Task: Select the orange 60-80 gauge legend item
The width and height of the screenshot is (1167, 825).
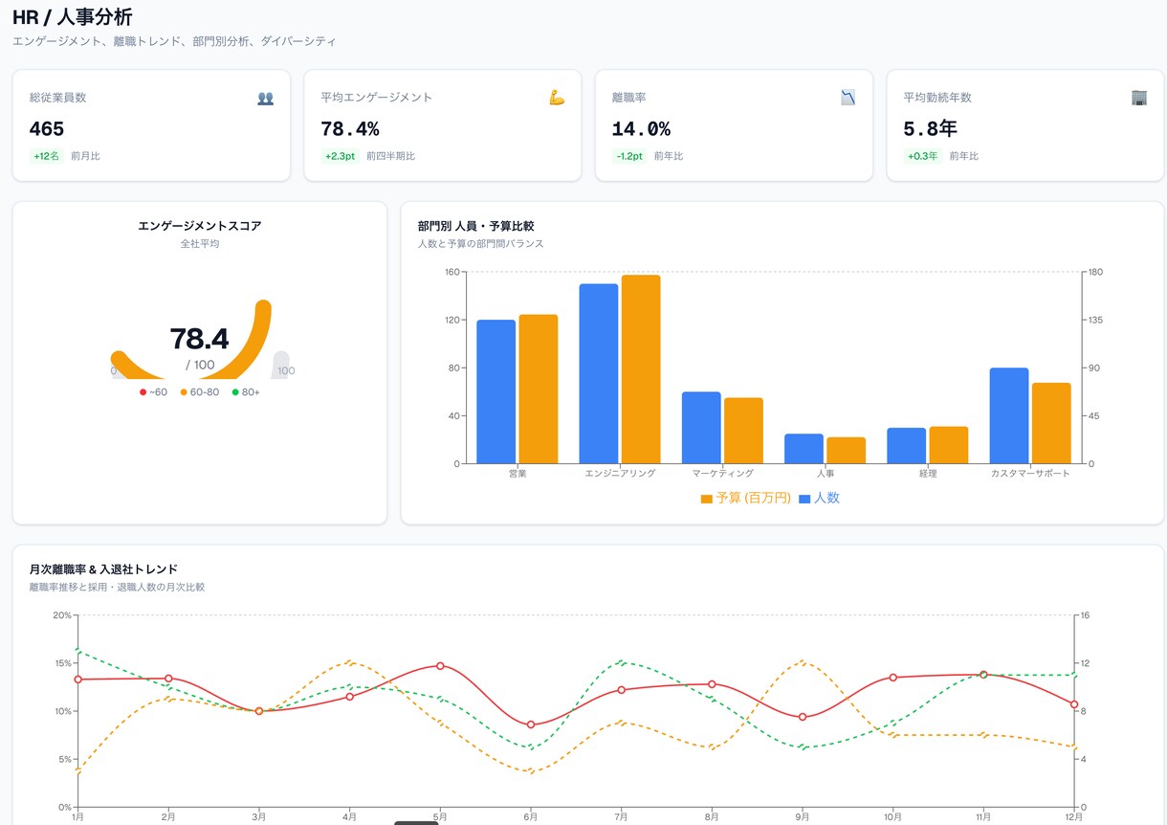Action: coord(200,392)
